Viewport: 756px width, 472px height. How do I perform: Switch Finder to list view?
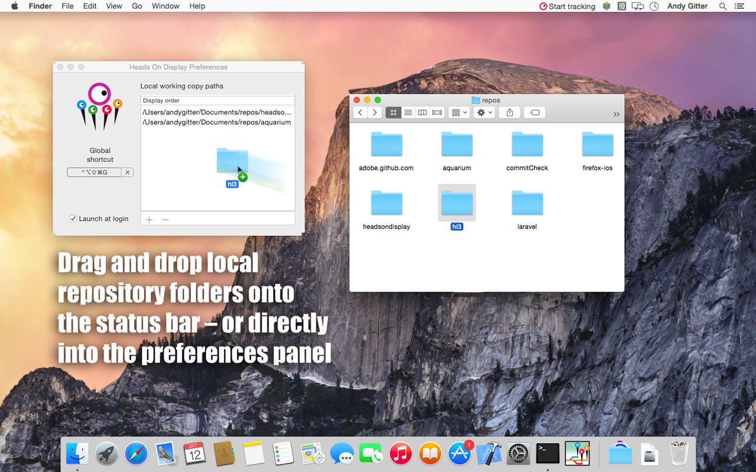(x=408, y=112)
